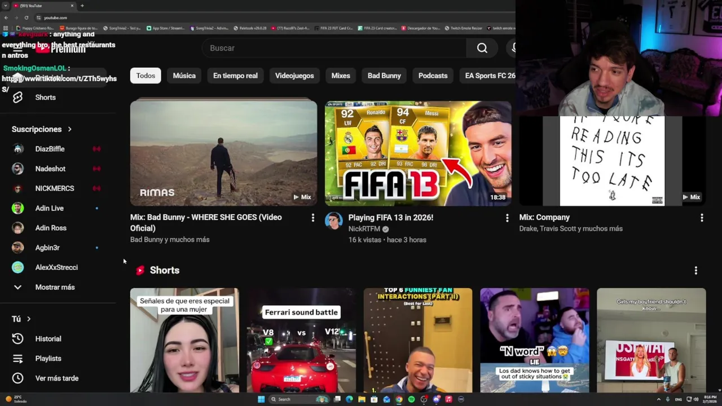Image resolution: width=722 pixels, height=406 pixels.
Task: Open SongTrivia2 - Test bookmark
Action: point(121,28)
